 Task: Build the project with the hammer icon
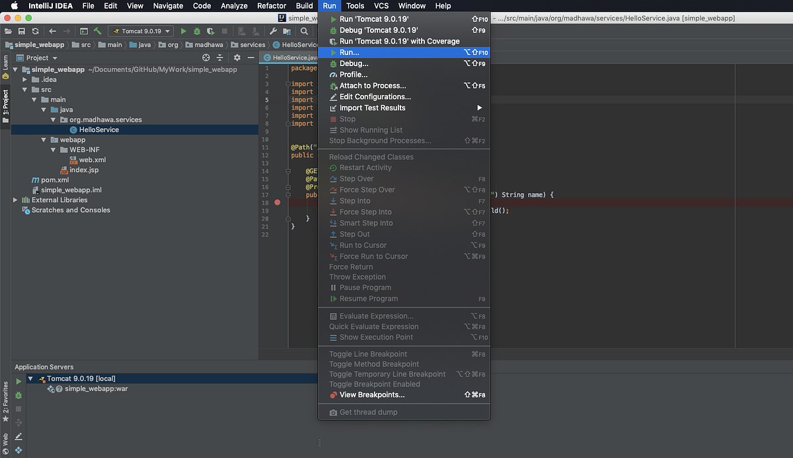[96, 30]
